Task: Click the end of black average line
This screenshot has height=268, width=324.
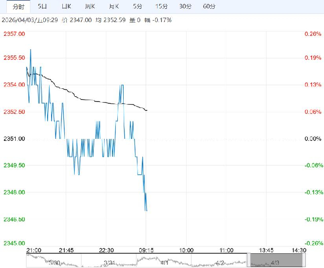Action: click(x=147, y=110)
